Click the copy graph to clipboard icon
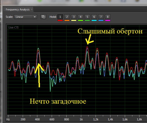 tap(43, 17)
